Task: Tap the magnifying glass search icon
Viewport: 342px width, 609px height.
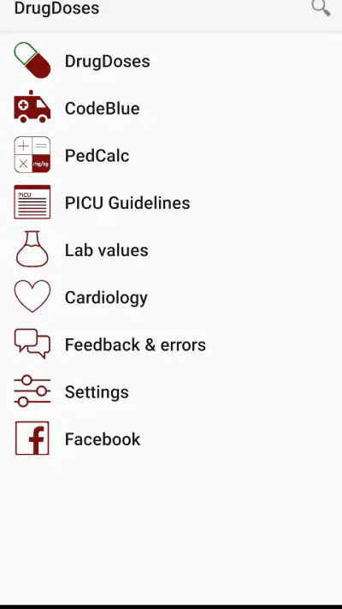Action: [x=321, y=8]
